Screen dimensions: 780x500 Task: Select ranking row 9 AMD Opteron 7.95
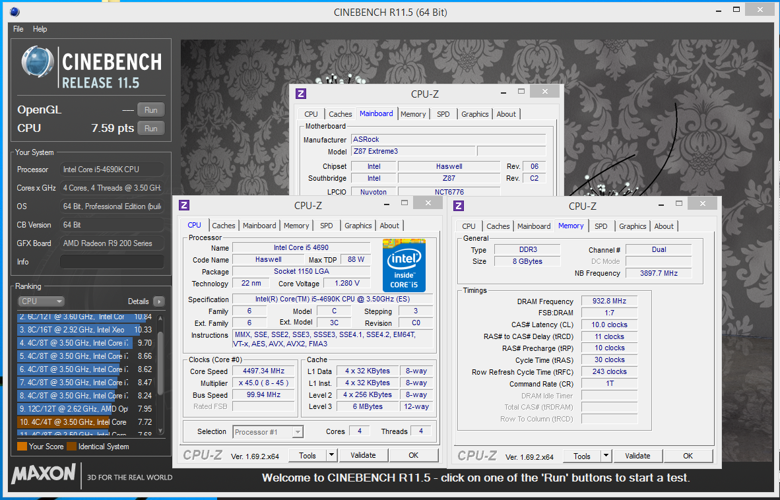click(x=85, y=408)
